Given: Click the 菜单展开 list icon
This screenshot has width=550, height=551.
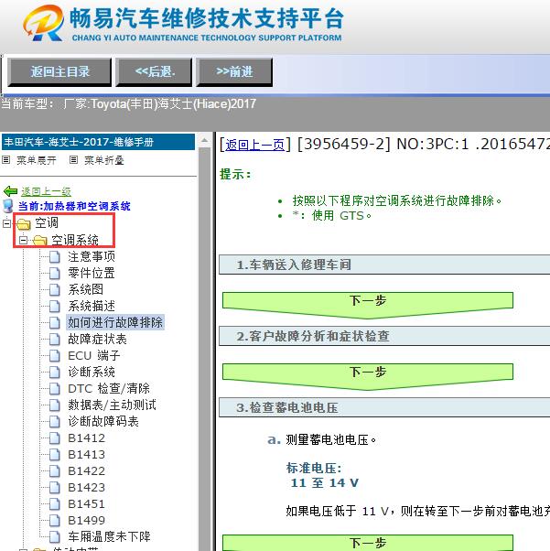Looking at the screenshot, I should [x=6, y=160].
